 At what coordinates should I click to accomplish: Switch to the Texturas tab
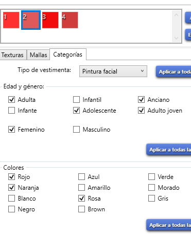[x=12, y=55]
